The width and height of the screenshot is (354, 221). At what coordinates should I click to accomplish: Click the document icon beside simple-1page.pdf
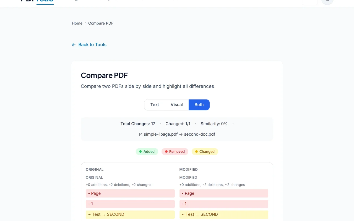point(140,134)
